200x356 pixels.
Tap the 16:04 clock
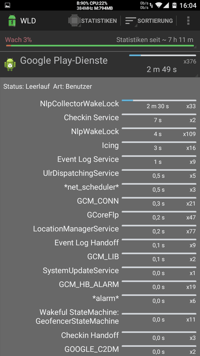pos(188,5)
